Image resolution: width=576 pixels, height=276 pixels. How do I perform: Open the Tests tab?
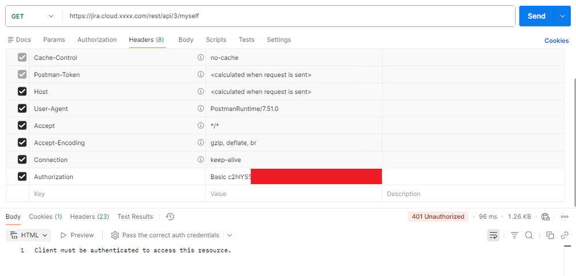(247, 40)
